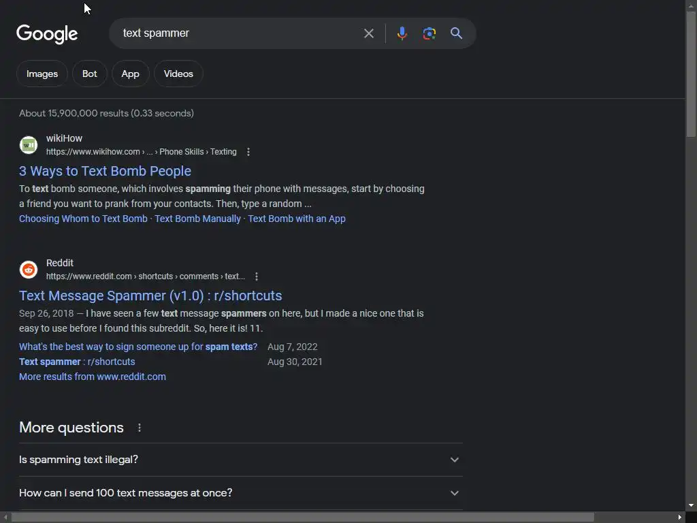This screenshot has height=523, width=697.
Task: Click the 'Aug 7, 2022' date text
Action: [293, 347]
